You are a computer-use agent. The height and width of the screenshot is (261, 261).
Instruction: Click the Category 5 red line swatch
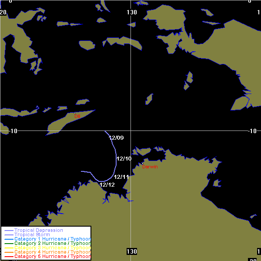pos(8,257)
